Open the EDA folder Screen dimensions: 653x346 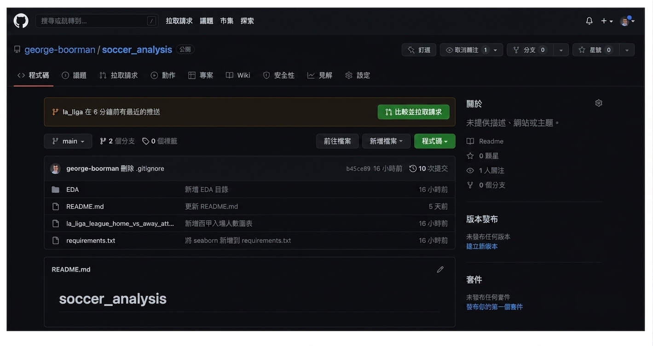(73, 190)
